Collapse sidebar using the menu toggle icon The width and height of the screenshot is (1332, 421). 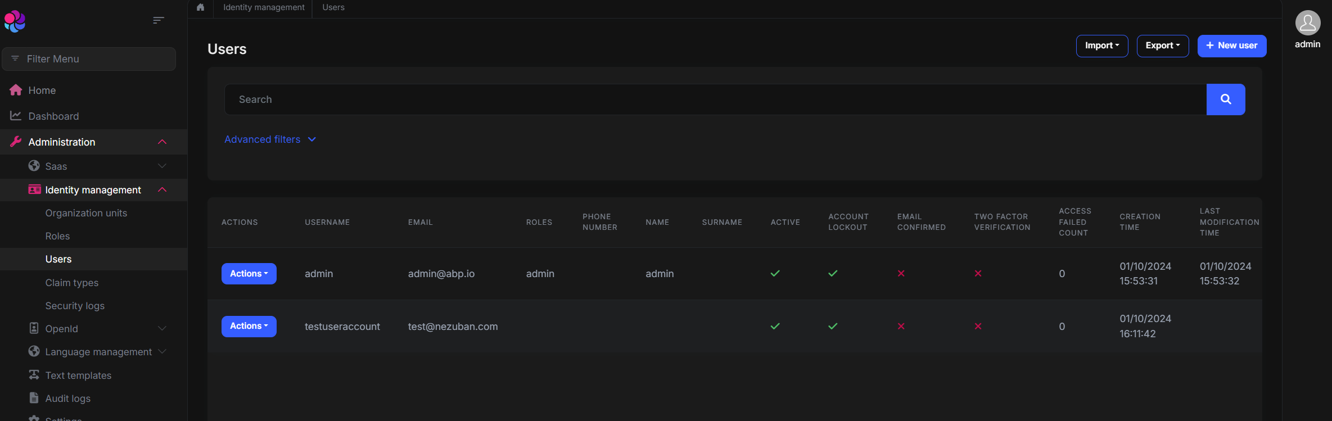point(159,20)
